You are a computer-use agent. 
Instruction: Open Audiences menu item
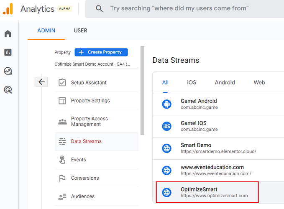pyautogui.click(x=97, y=196)
